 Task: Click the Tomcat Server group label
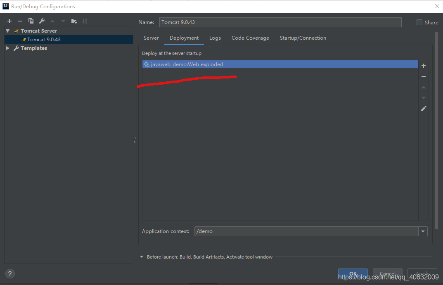[x=39, y=31]
